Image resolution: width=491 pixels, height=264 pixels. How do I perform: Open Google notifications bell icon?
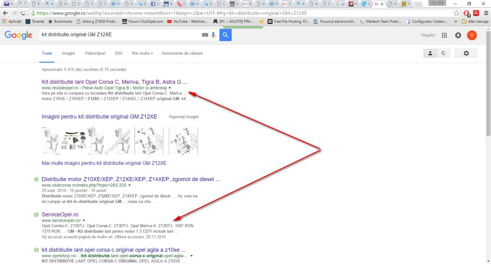(458, 35)
